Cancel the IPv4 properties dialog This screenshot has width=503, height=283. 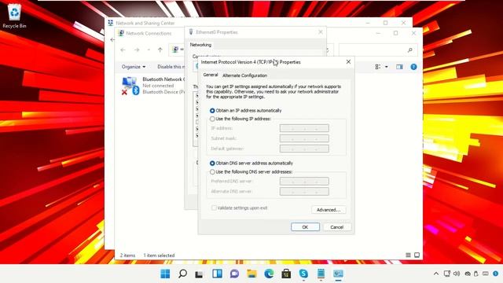coord(337,227)
